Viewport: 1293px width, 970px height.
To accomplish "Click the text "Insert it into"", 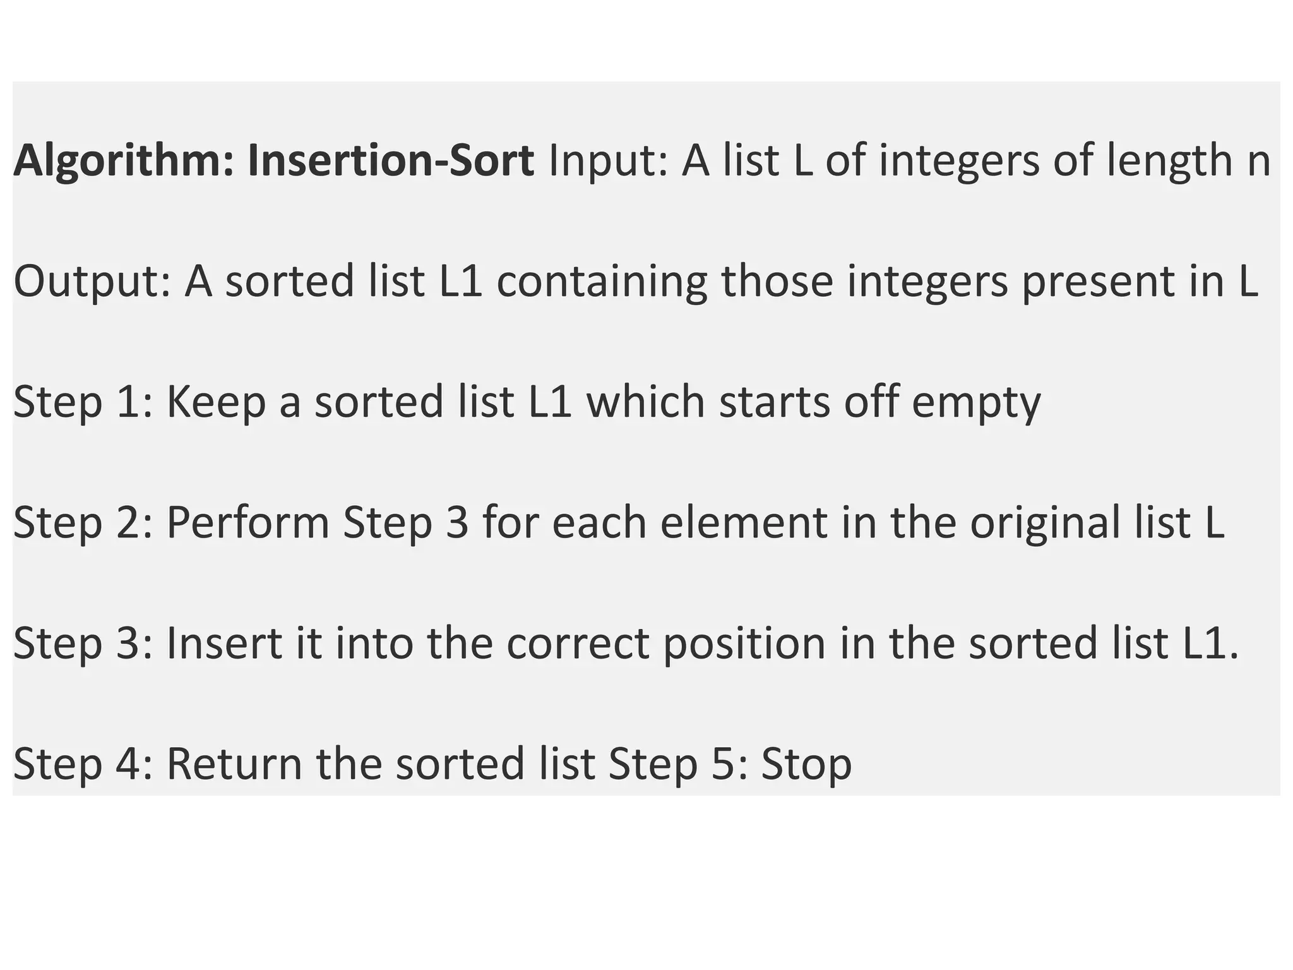I will 289,644.
